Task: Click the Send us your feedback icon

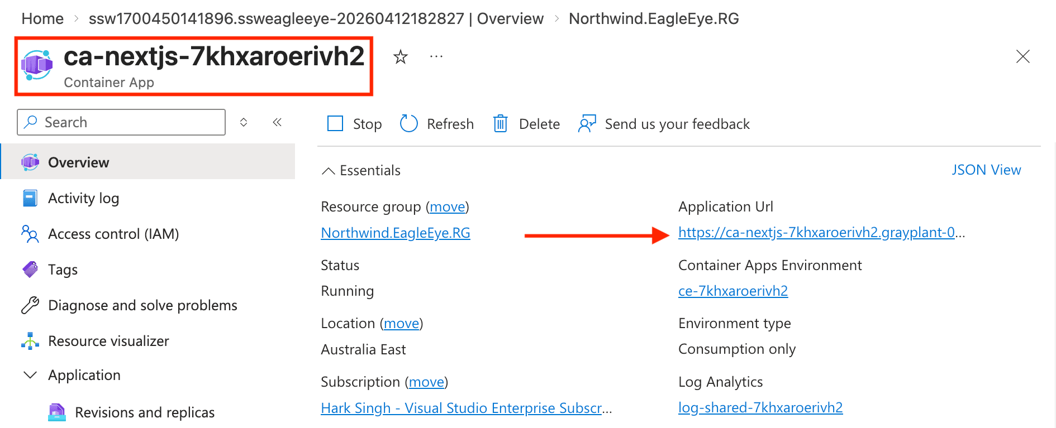Action: tap(587, 124)
